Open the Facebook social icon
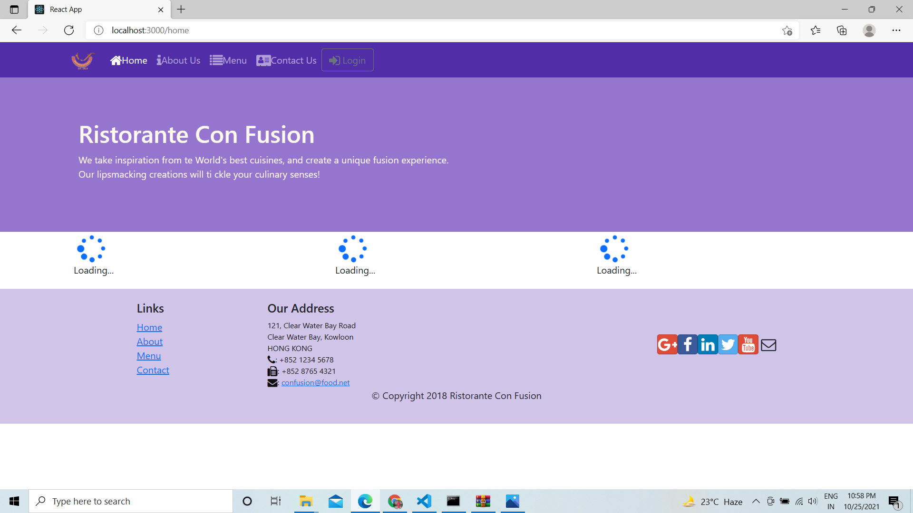 point(687,345)
